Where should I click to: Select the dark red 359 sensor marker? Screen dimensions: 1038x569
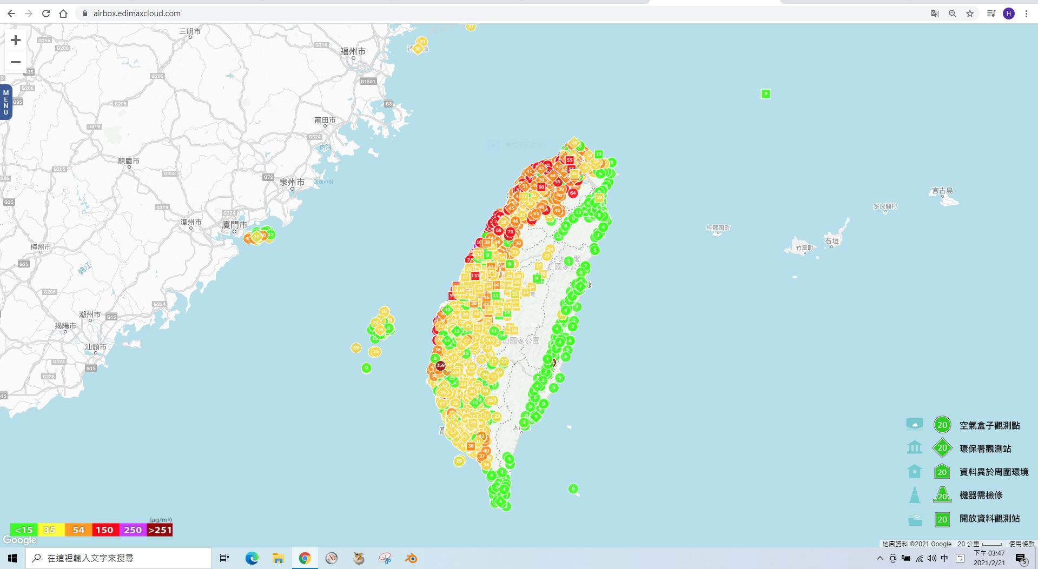440,366
